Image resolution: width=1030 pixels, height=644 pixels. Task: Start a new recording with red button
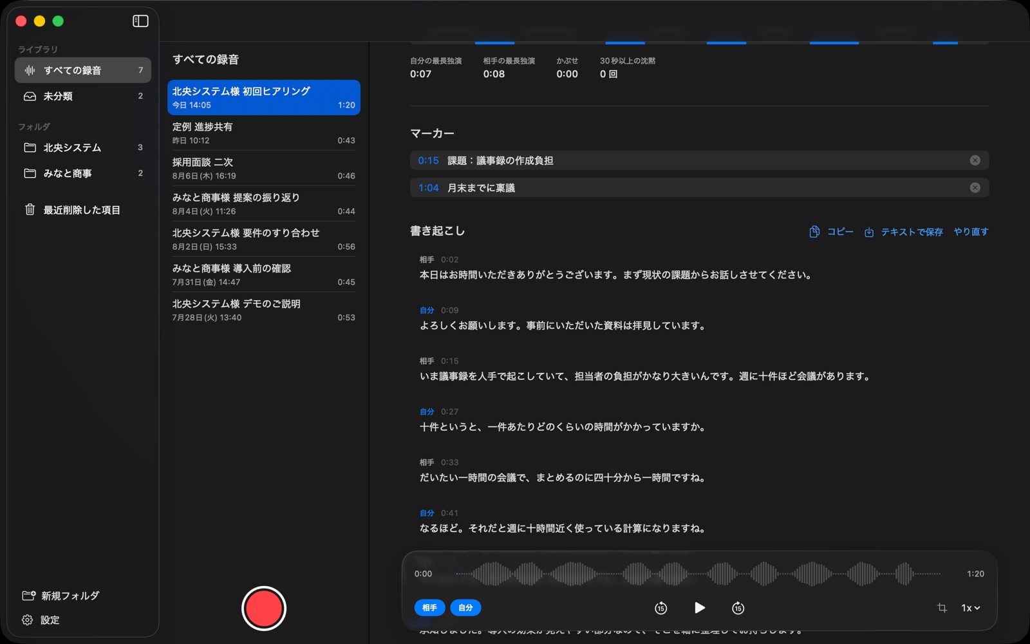click(x=264, y=608)
